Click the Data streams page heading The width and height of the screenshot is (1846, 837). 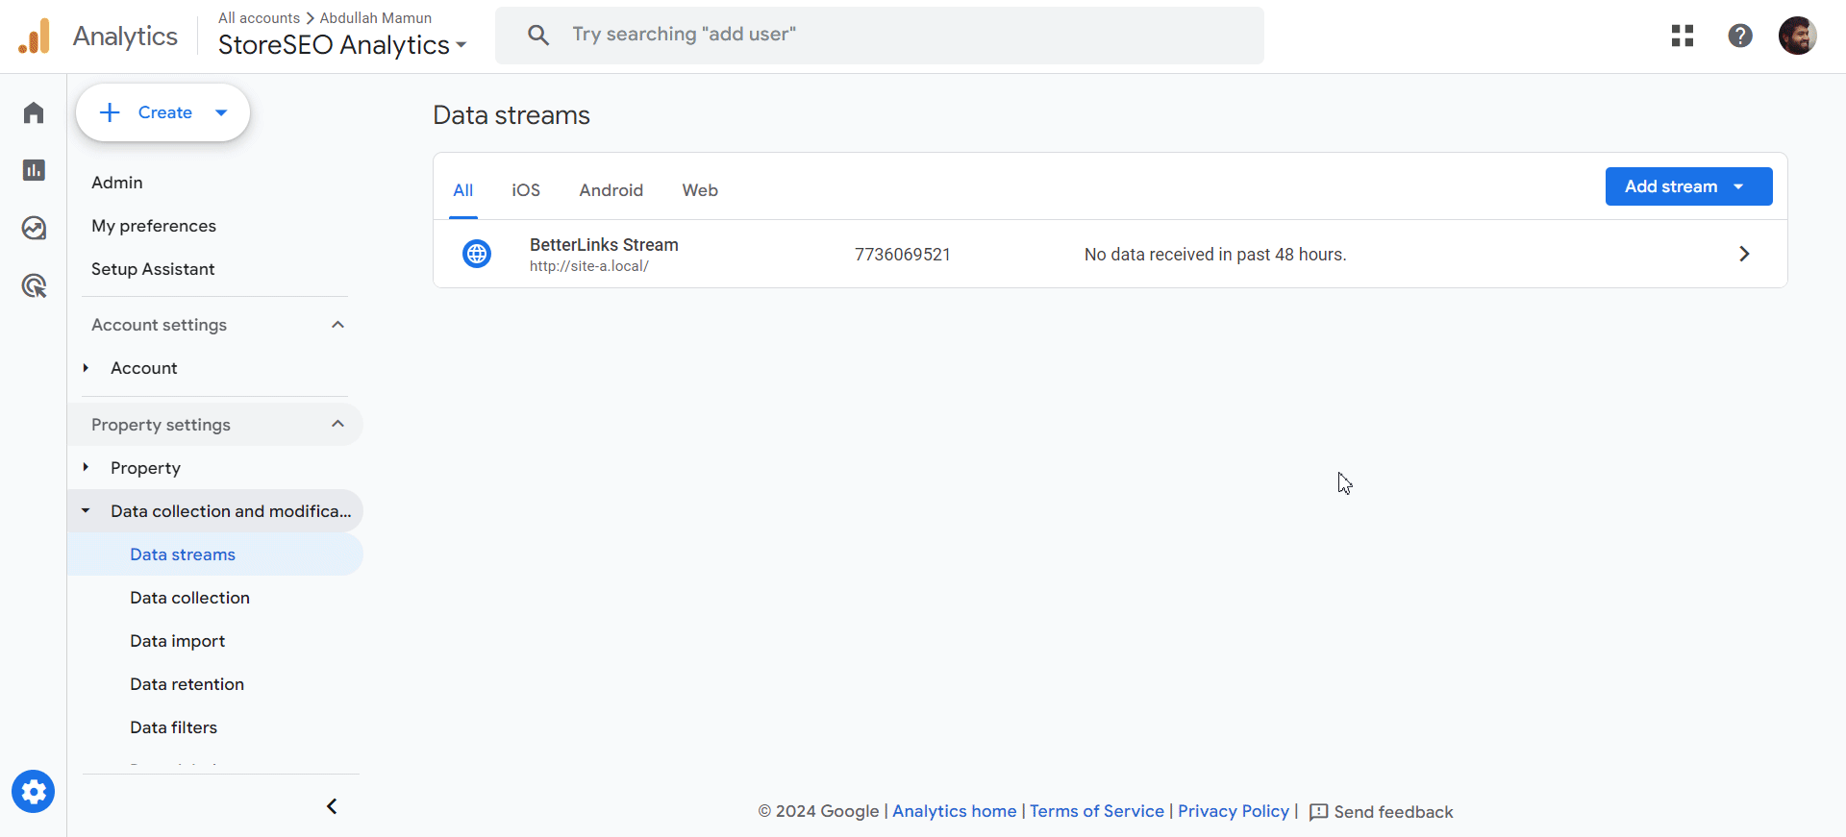coord(511,115)
